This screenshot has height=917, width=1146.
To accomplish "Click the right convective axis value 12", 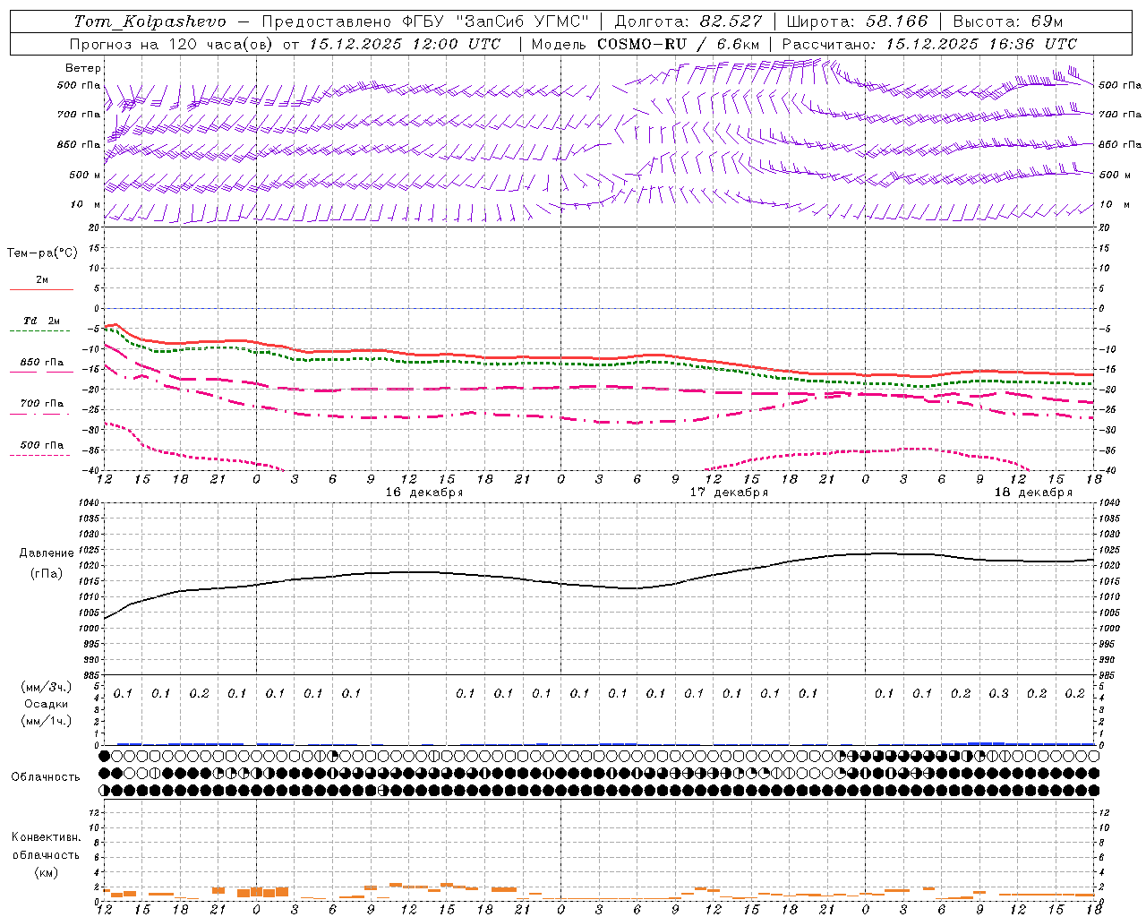I will (1104, 813).
